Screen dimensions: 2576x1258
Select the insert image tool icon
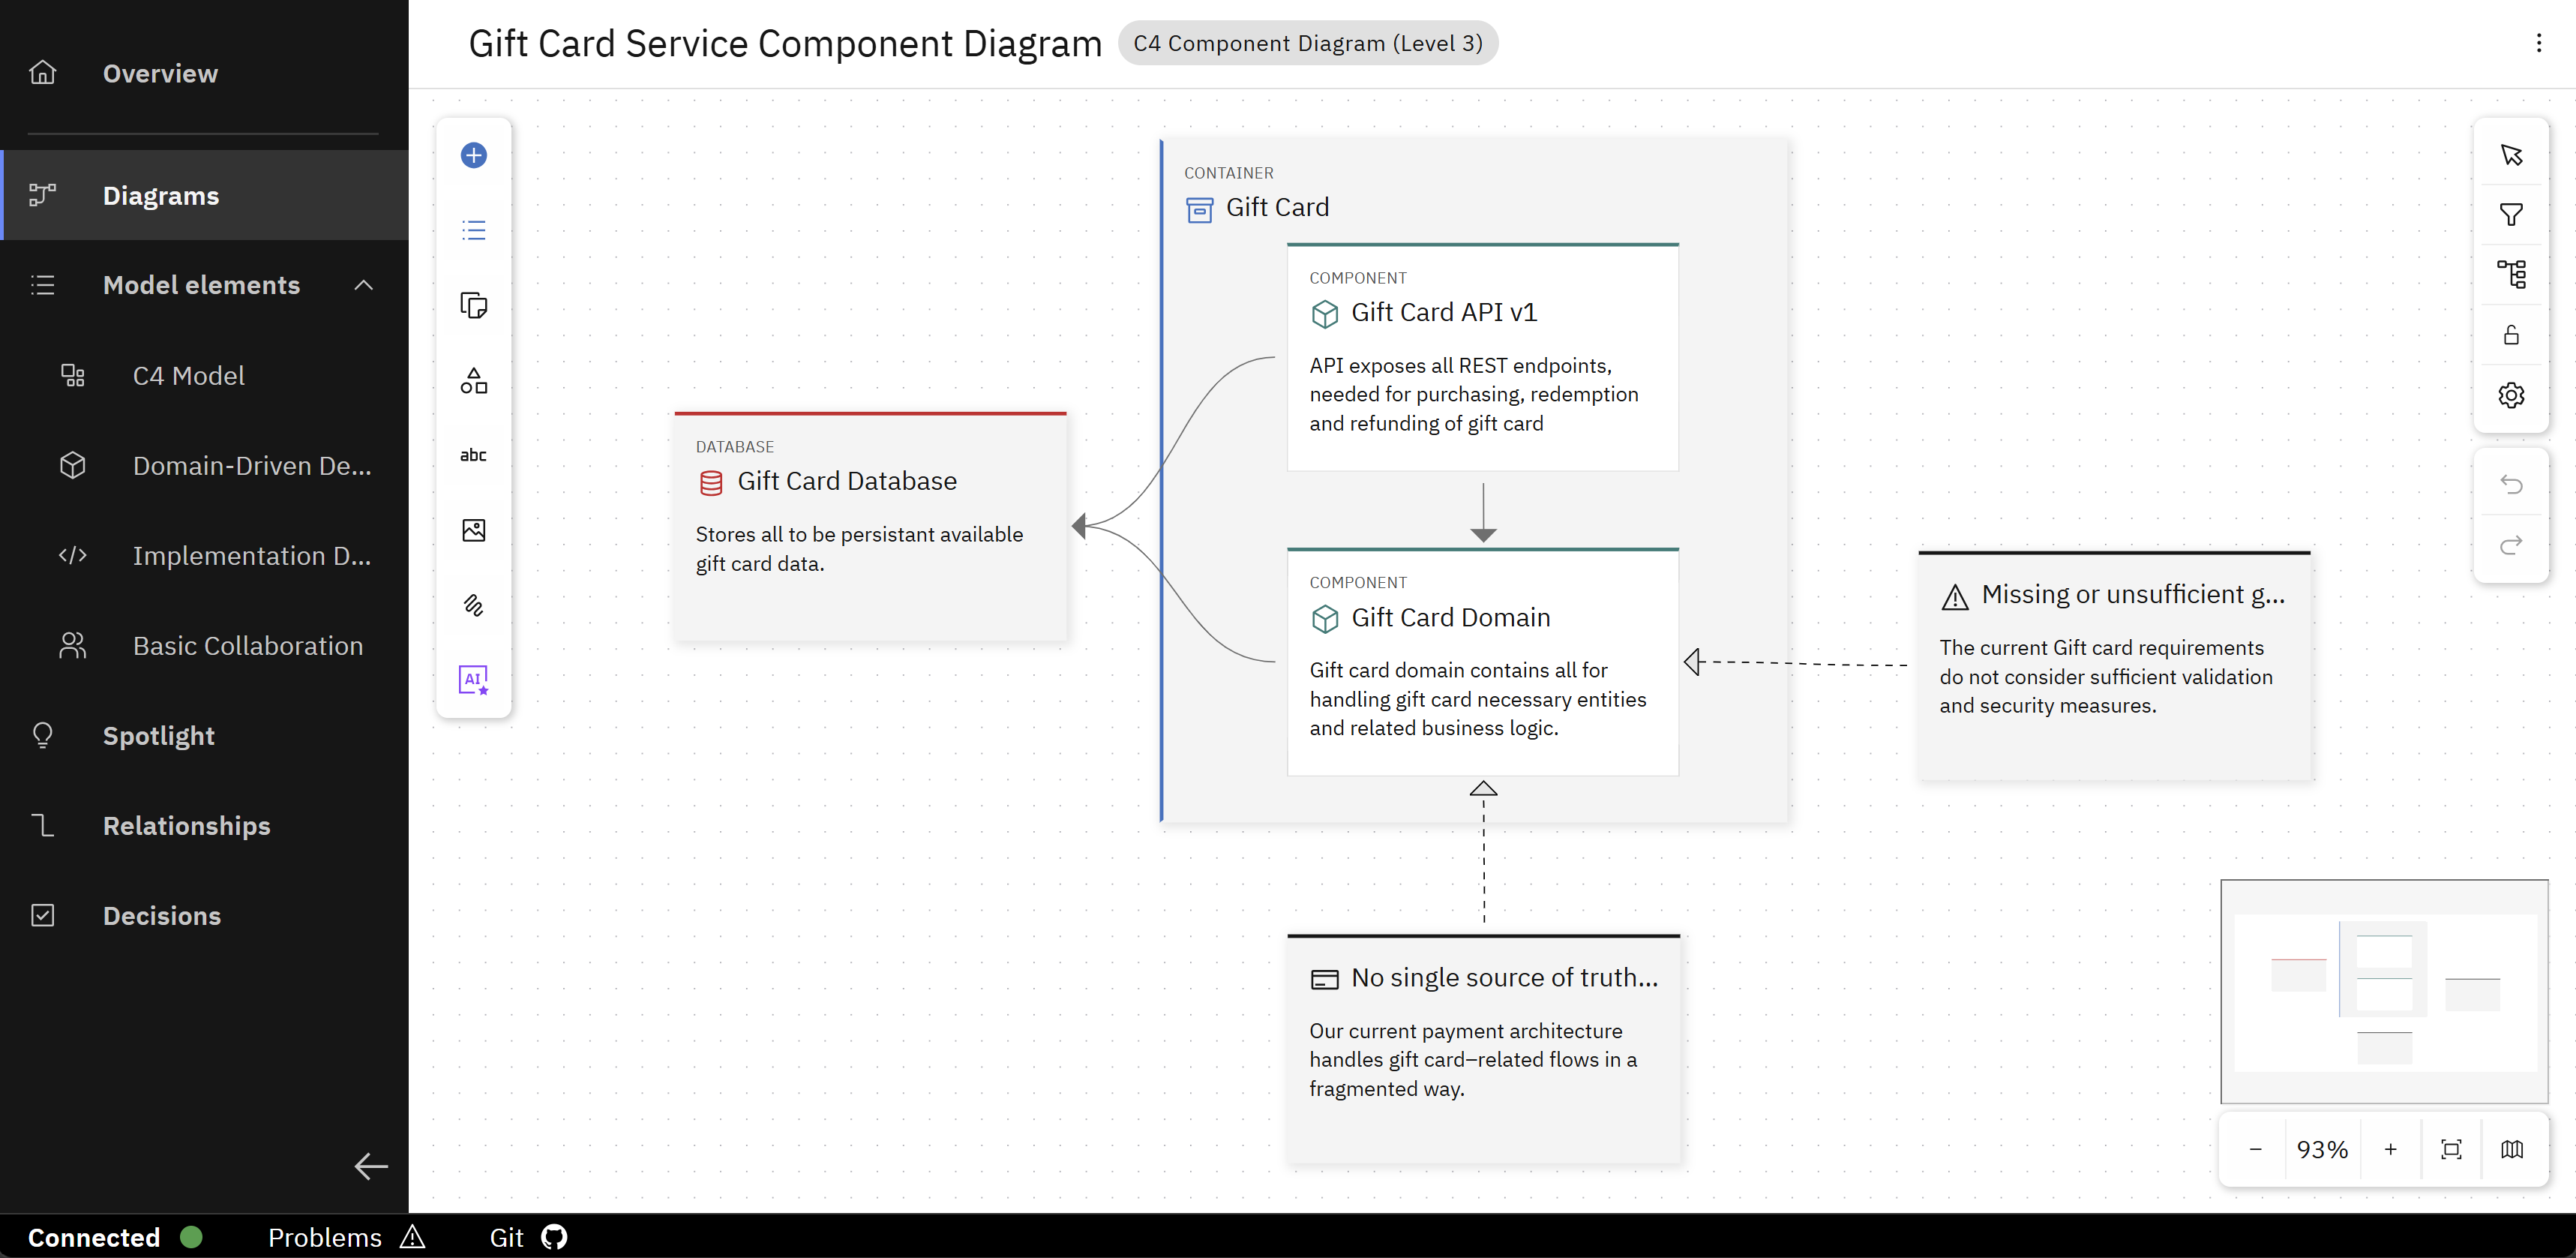pyautogui.click(x=474, y=530)
